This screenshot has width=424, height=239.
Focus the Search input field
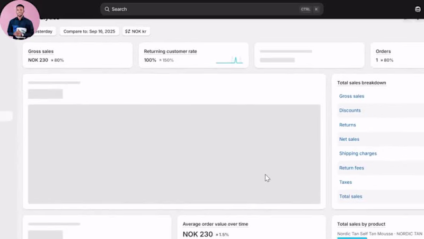click(x=211, y=9)
